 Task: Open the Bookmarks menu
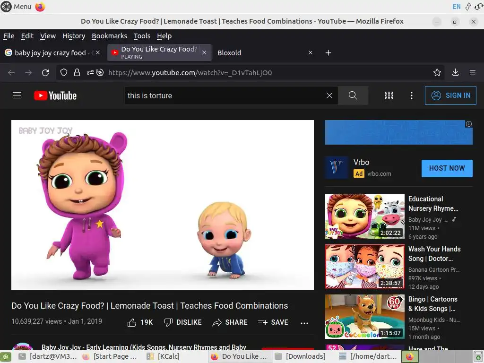(109, 36)
